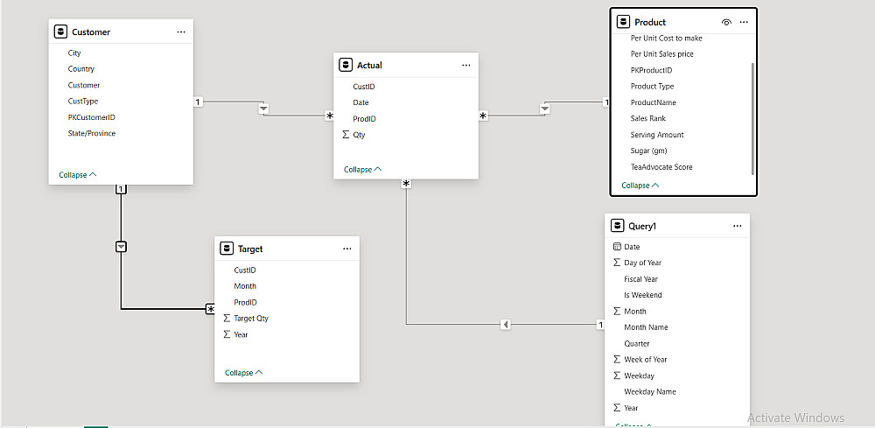
Task: Open more options for Customer table
Action: click(181, 32)
